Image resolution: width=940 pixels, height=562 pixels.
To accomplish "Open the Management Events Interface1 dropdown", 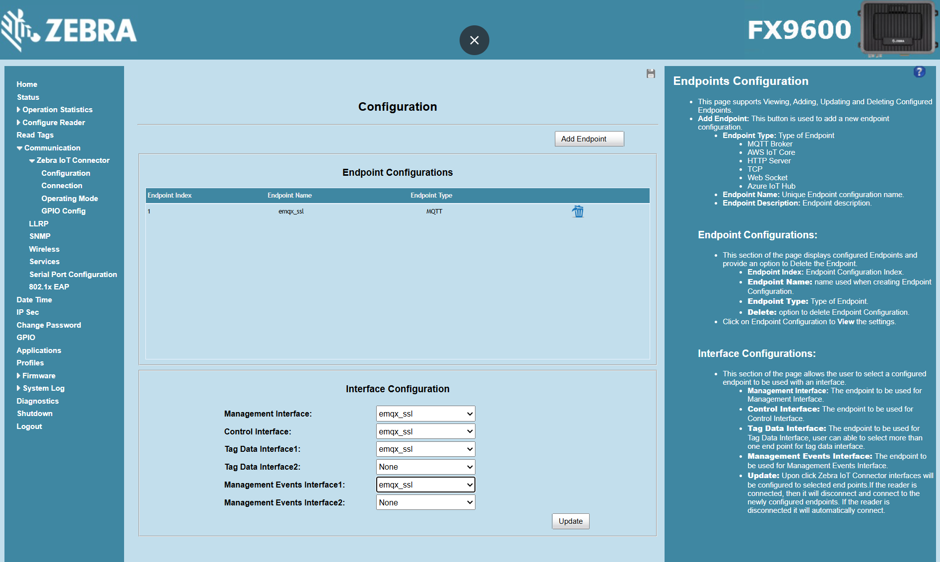I will (x=425, y=485).
